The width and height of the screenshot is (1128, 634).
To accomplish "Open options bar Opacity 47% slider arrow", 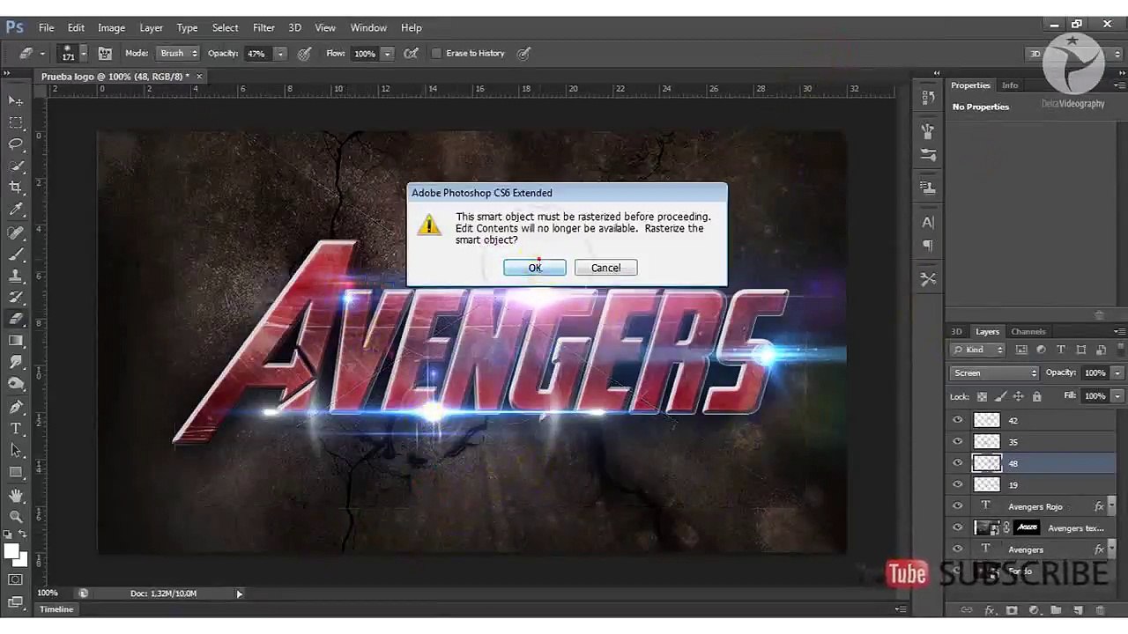I will pos(280,54).
